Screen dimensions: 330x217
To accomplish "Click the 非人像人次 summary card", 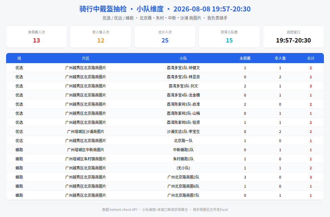I will pos(101,37).
